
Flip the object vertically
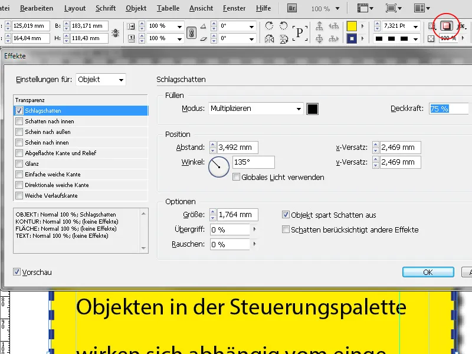284,38
